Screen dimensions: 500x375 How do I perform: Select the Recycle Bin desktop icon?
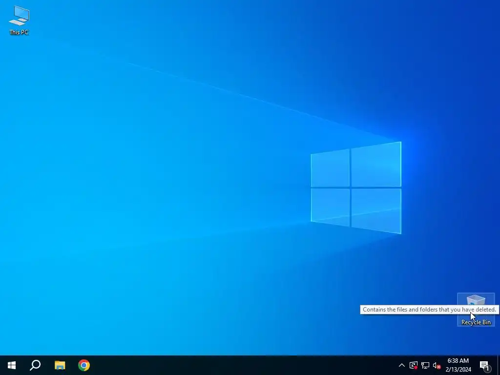point(476,310)
